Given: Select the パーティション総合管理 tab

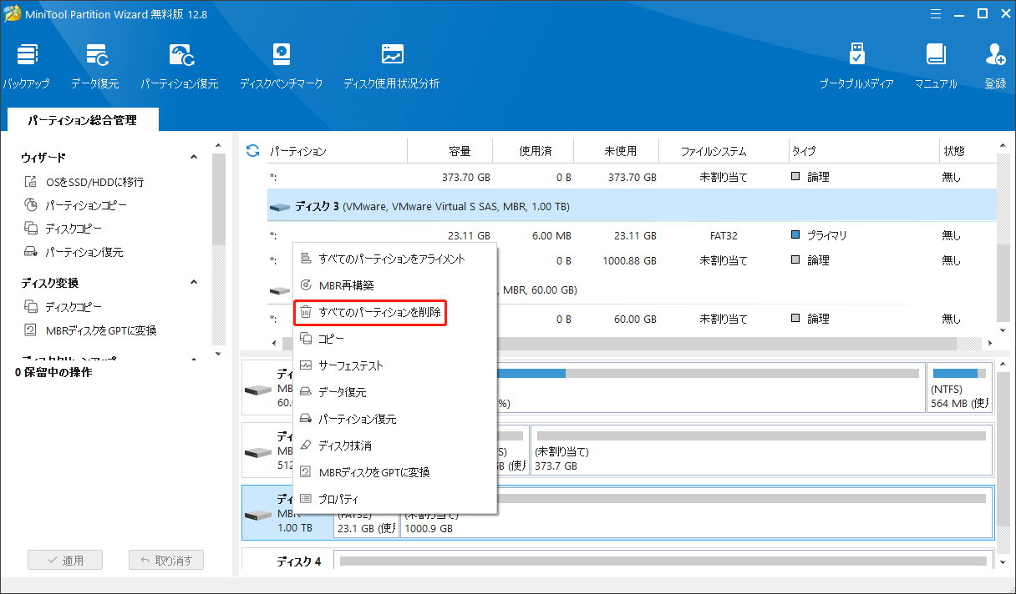Looking at the screenshot, I should 82,119.
